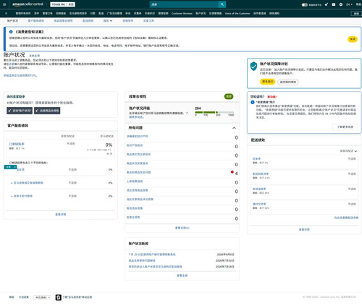Select the 商品政策合规性 tab
This screenshot has width=362, height=308.
click(63, 21)
